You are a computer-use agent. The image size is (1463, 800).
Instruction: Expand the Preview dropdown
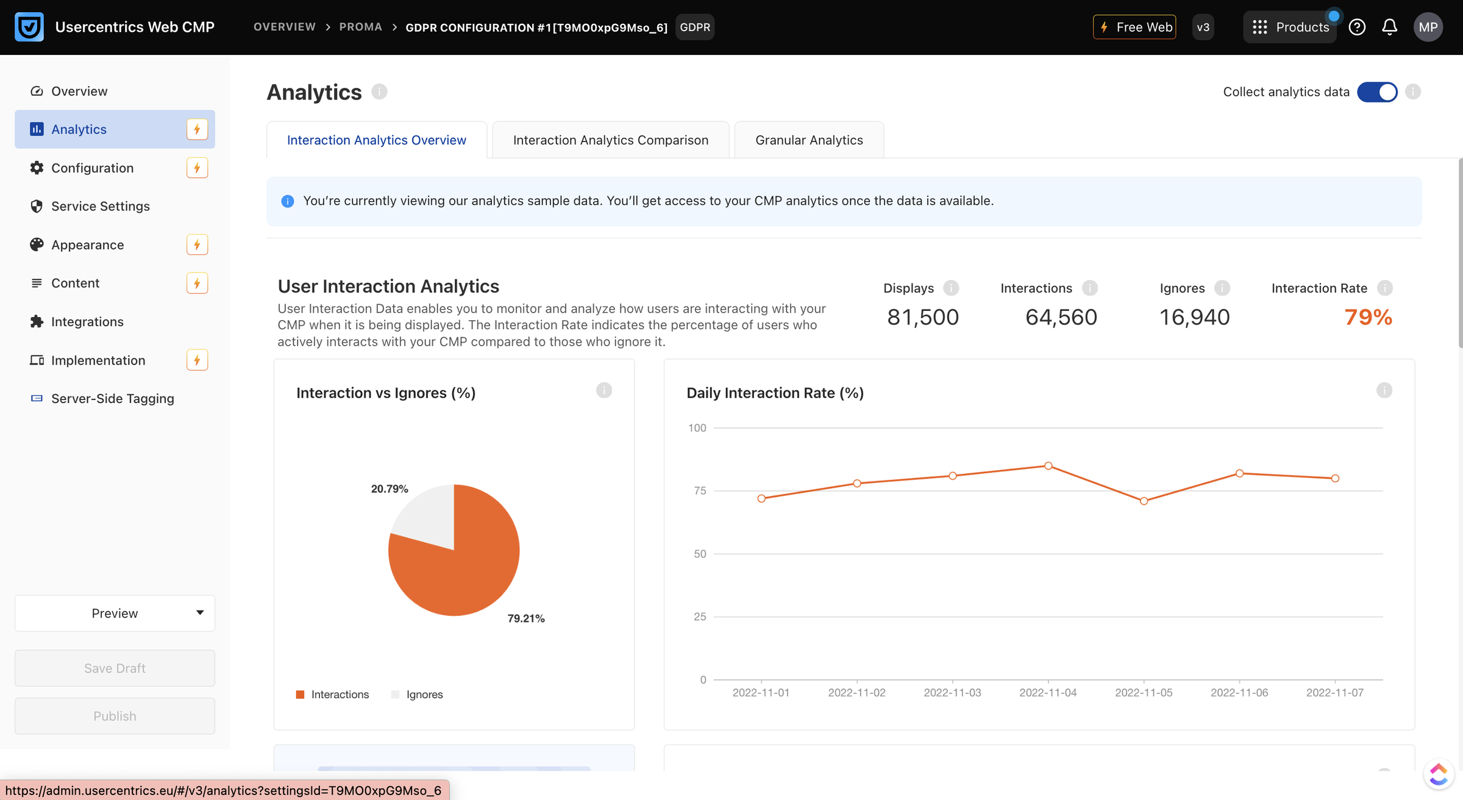tap(115, 613)
